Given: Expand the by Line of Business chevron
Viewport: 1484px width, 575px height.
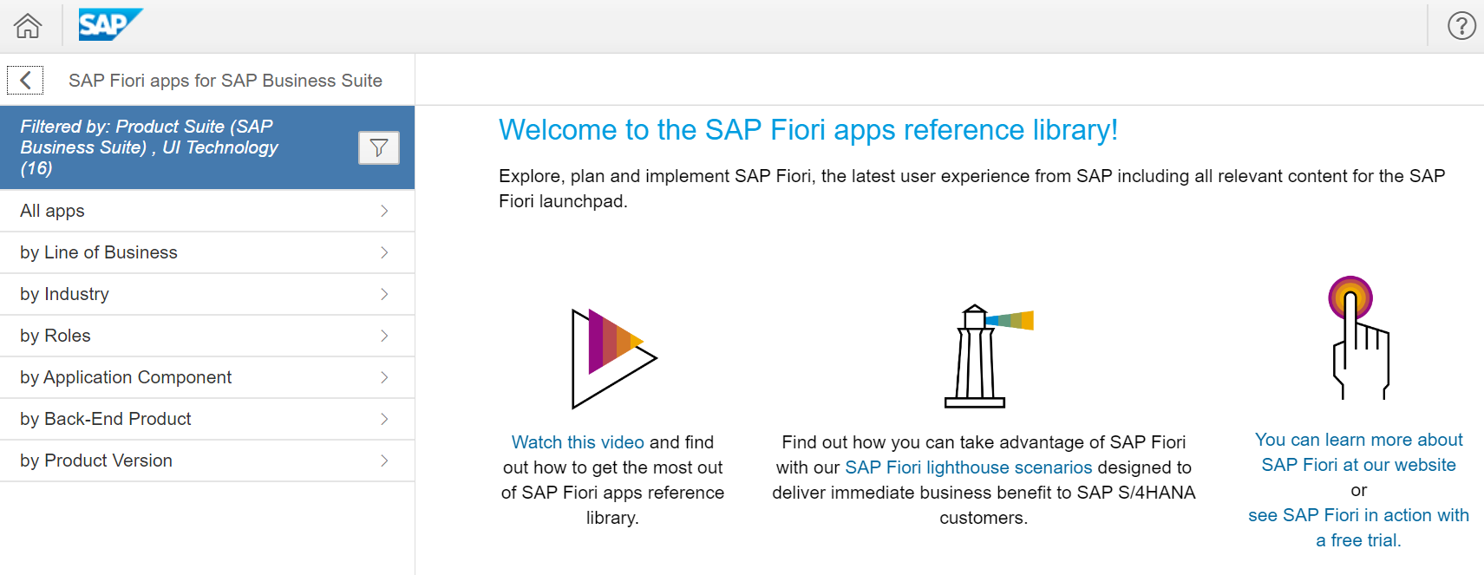Looking at the screenshot, I should click(384, 252).
